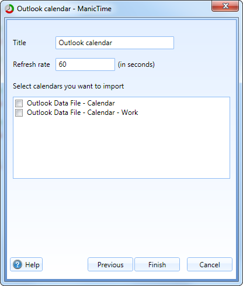The width and height of the screenshot is (243, 286).
Task: Click the 'Select calendars you want to import' heading
Action: (x=68, y=86)
